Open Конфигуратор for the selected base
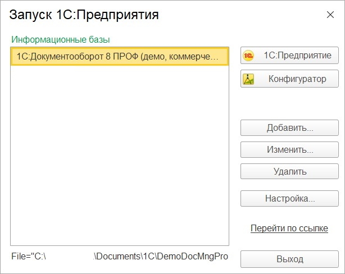Screen dimensions: 345x274 click(289, 79)
